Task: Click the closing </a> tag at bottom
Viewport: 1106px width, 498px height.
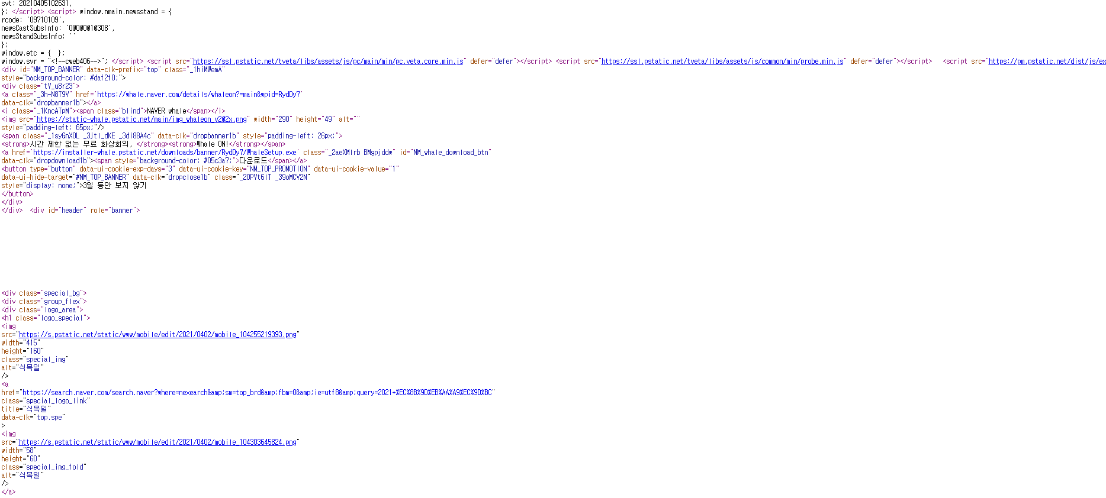Action: (8, 492)
